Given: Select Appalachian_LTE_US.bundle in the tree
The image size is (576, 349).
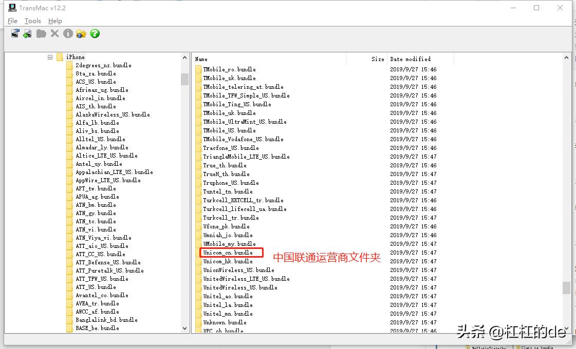Looking at the screenshot, I should point(114,172).
